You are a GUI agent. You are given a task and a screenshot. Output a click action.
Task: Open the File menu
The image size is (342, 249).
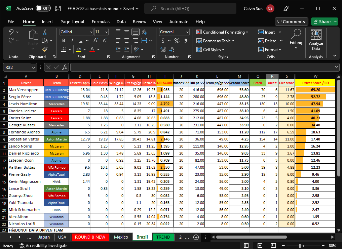[11, 22]
